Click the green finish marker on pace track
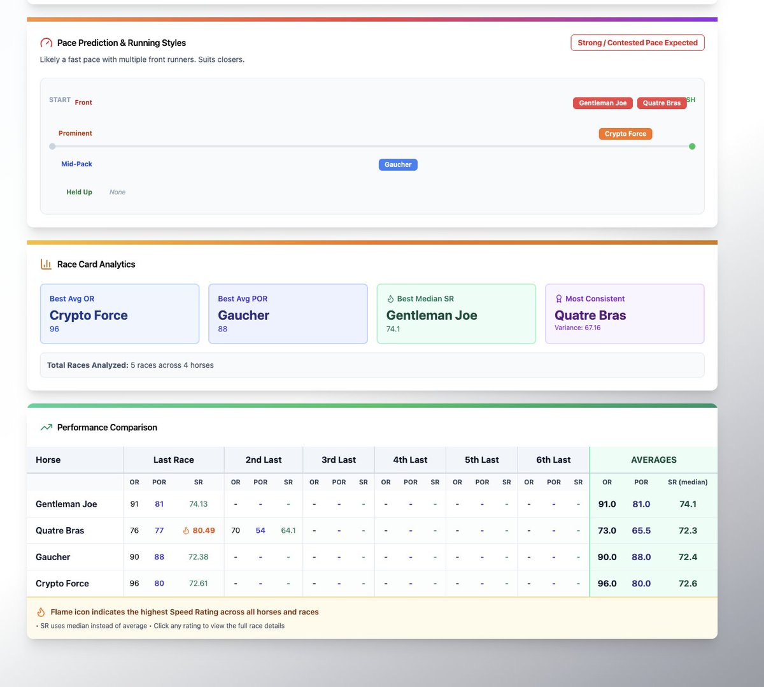This screenshot has height=687, width=764. [692, 147]
